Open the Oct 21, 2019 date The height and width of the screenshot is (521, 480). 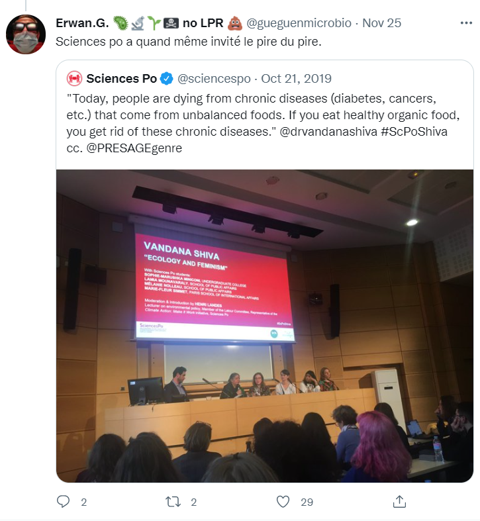tap(296, 79)
